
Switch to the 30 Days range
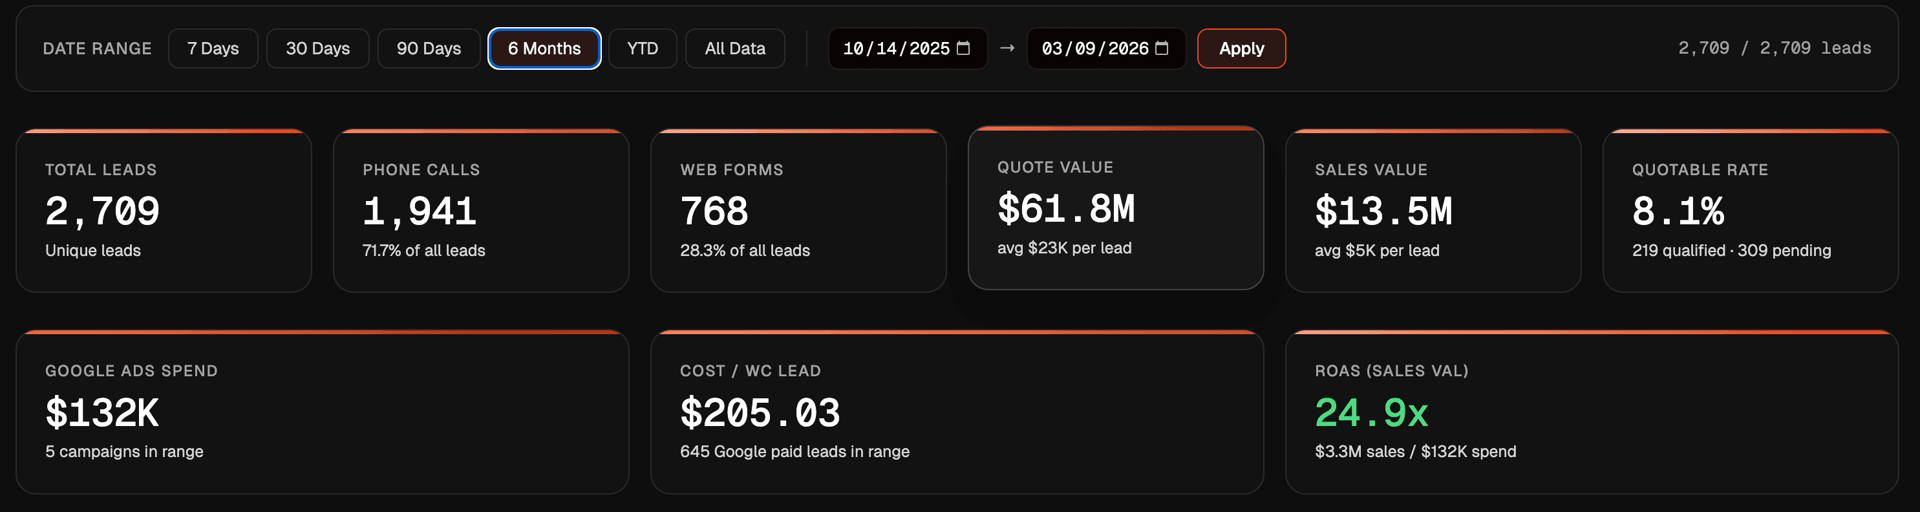[317, 48]
